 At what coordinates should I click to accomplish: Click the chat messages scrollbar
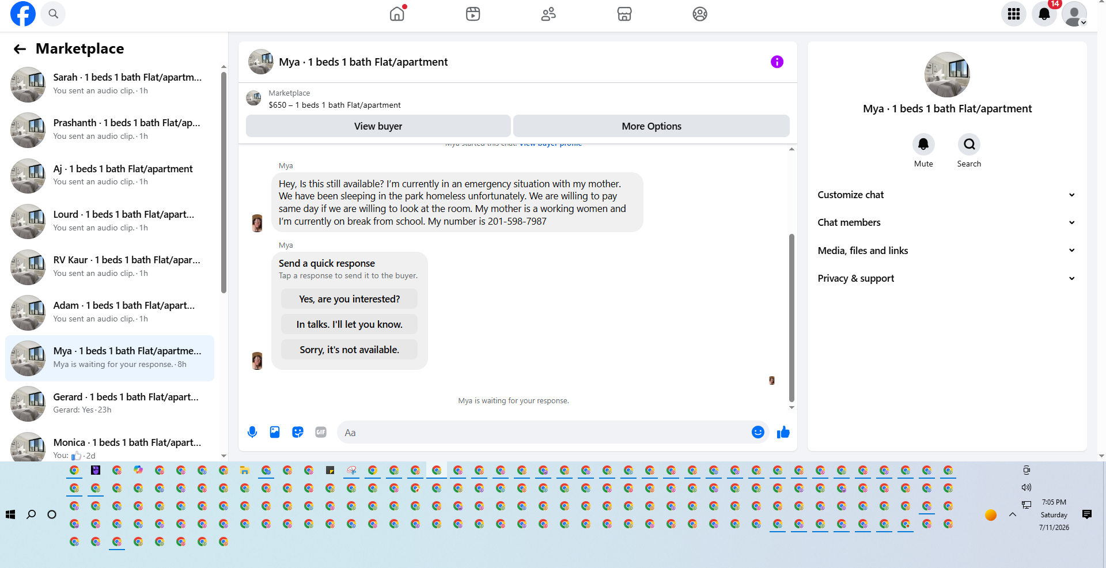pos(791,317)
